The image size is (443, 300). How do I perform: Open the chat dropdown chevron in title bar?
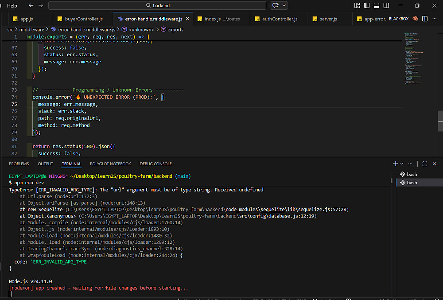[x=284, y=5]
